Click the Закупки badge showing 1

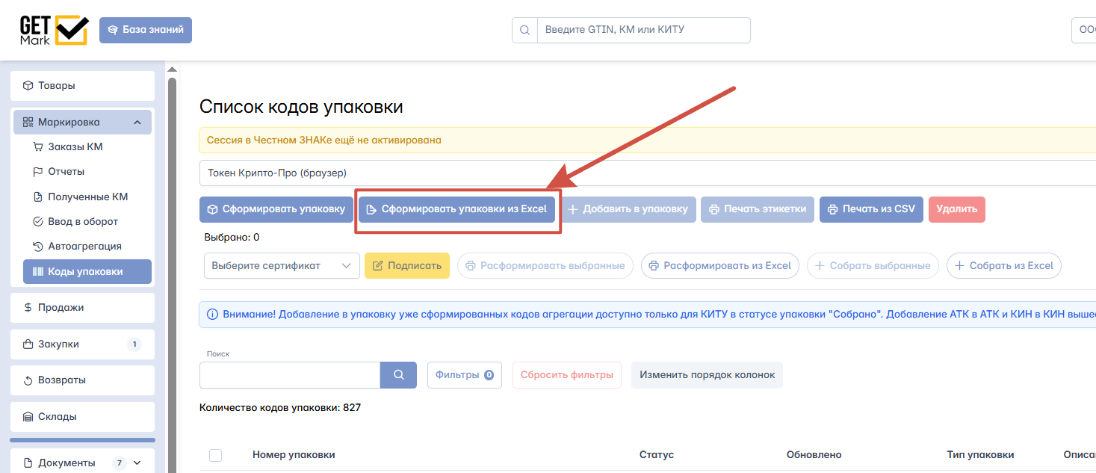134,344
